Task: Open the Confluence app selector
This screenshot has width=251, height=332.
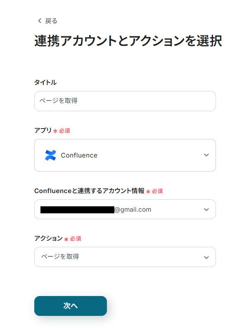Action: (x=125, y=155)
